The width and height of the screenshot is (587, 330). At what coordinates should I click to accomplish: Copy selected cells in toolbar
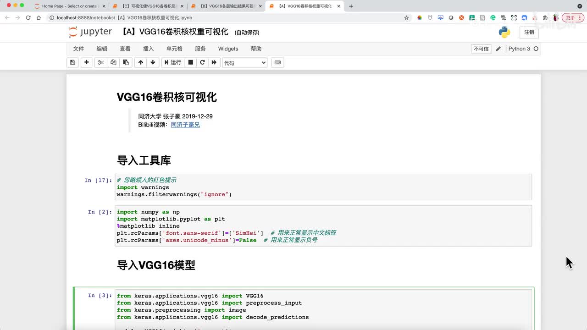click(x=113, y=62)
